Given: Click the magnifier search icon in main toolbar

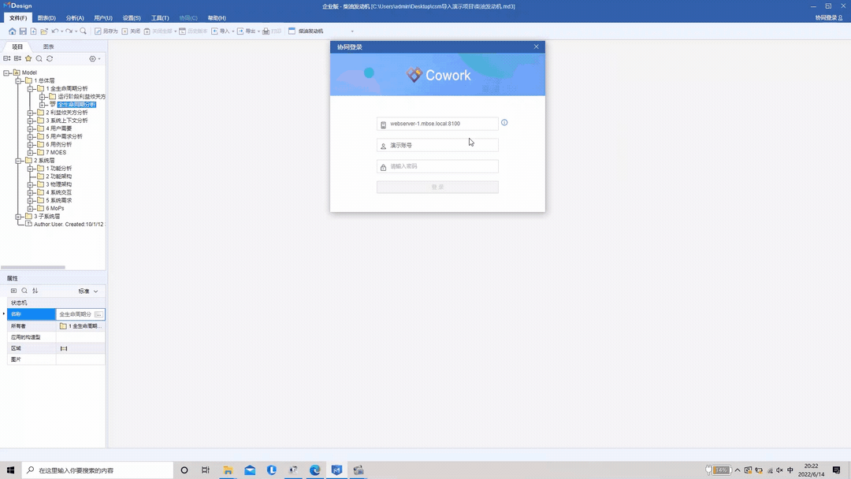Looking at the screenshot, I should pyautogui.click(x=84, y=32).
